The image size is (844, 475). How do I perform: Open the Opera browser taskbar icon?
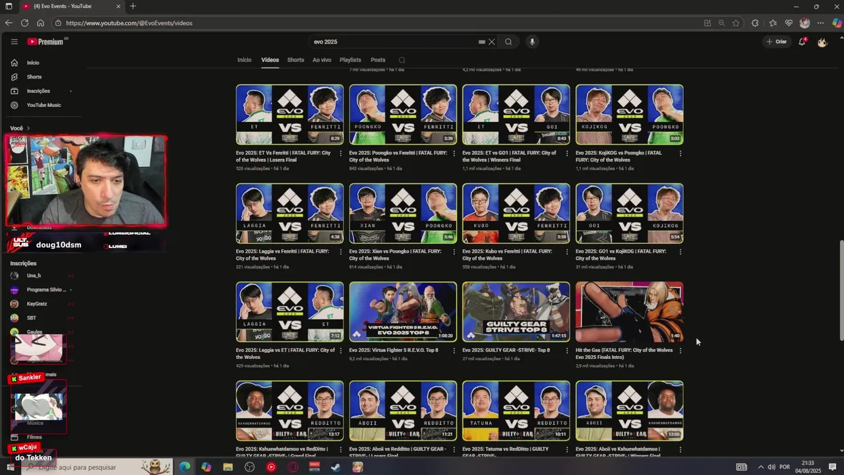click(293, 467)
